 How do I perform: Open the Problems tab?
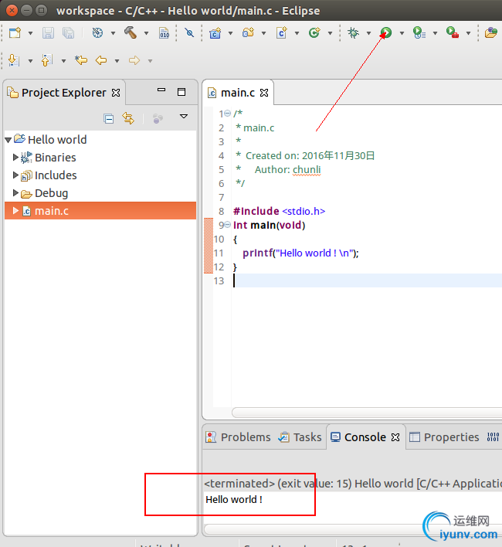click(x=238, y=437)
